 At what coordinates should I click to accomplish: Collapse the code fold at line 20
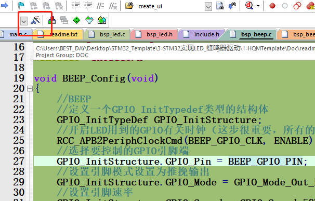[30, 88]
